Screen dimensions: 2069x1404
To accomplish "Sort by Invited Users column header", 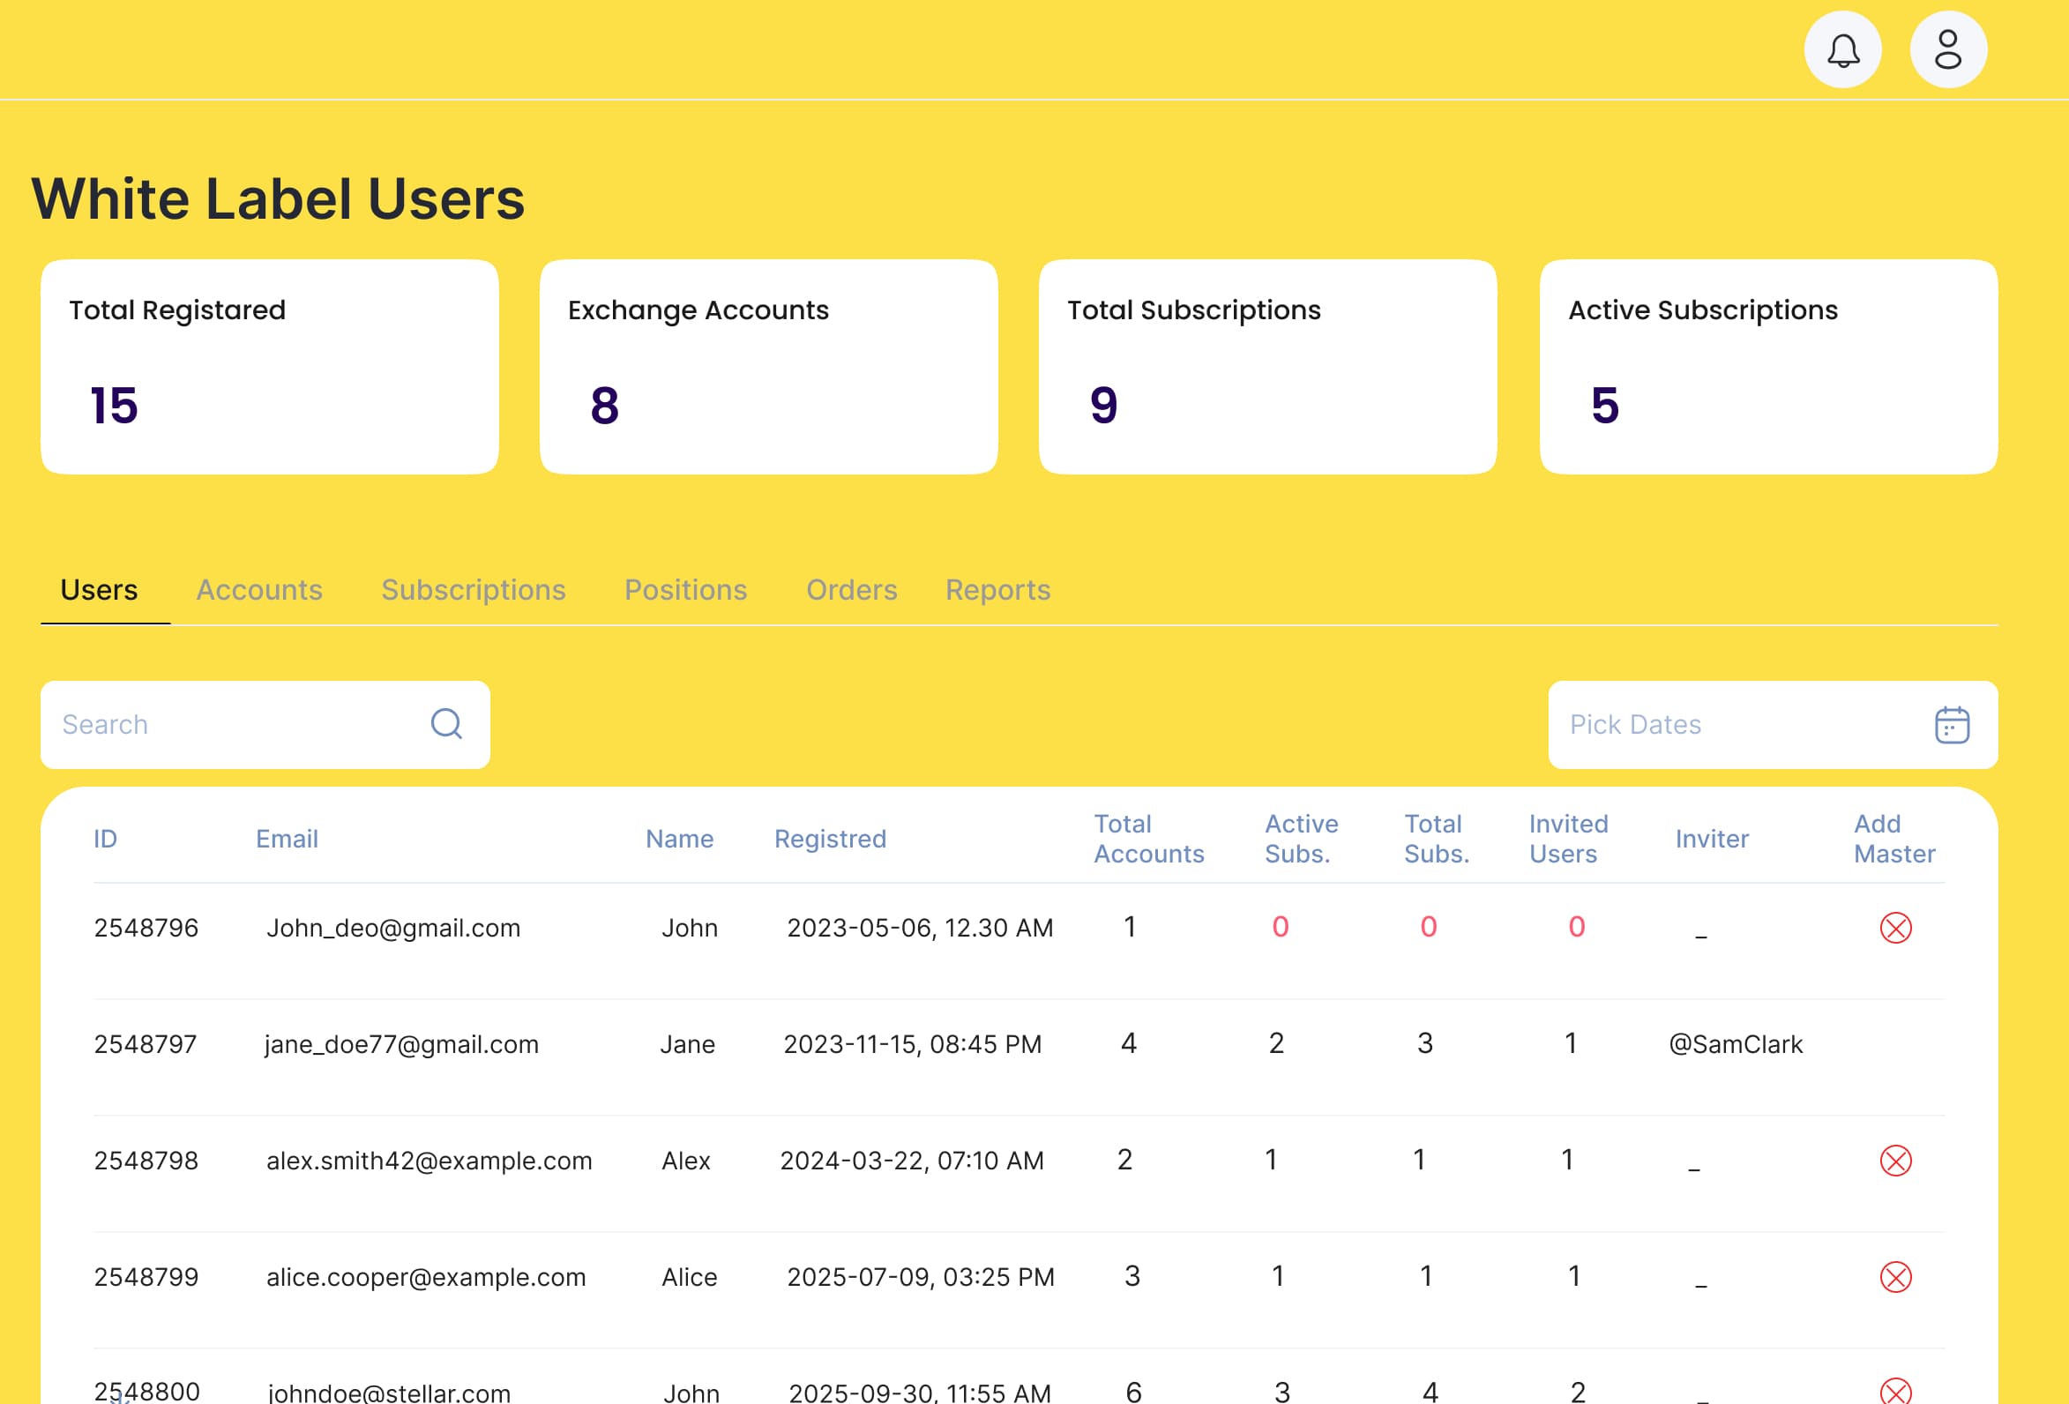I will (1568, 839).
